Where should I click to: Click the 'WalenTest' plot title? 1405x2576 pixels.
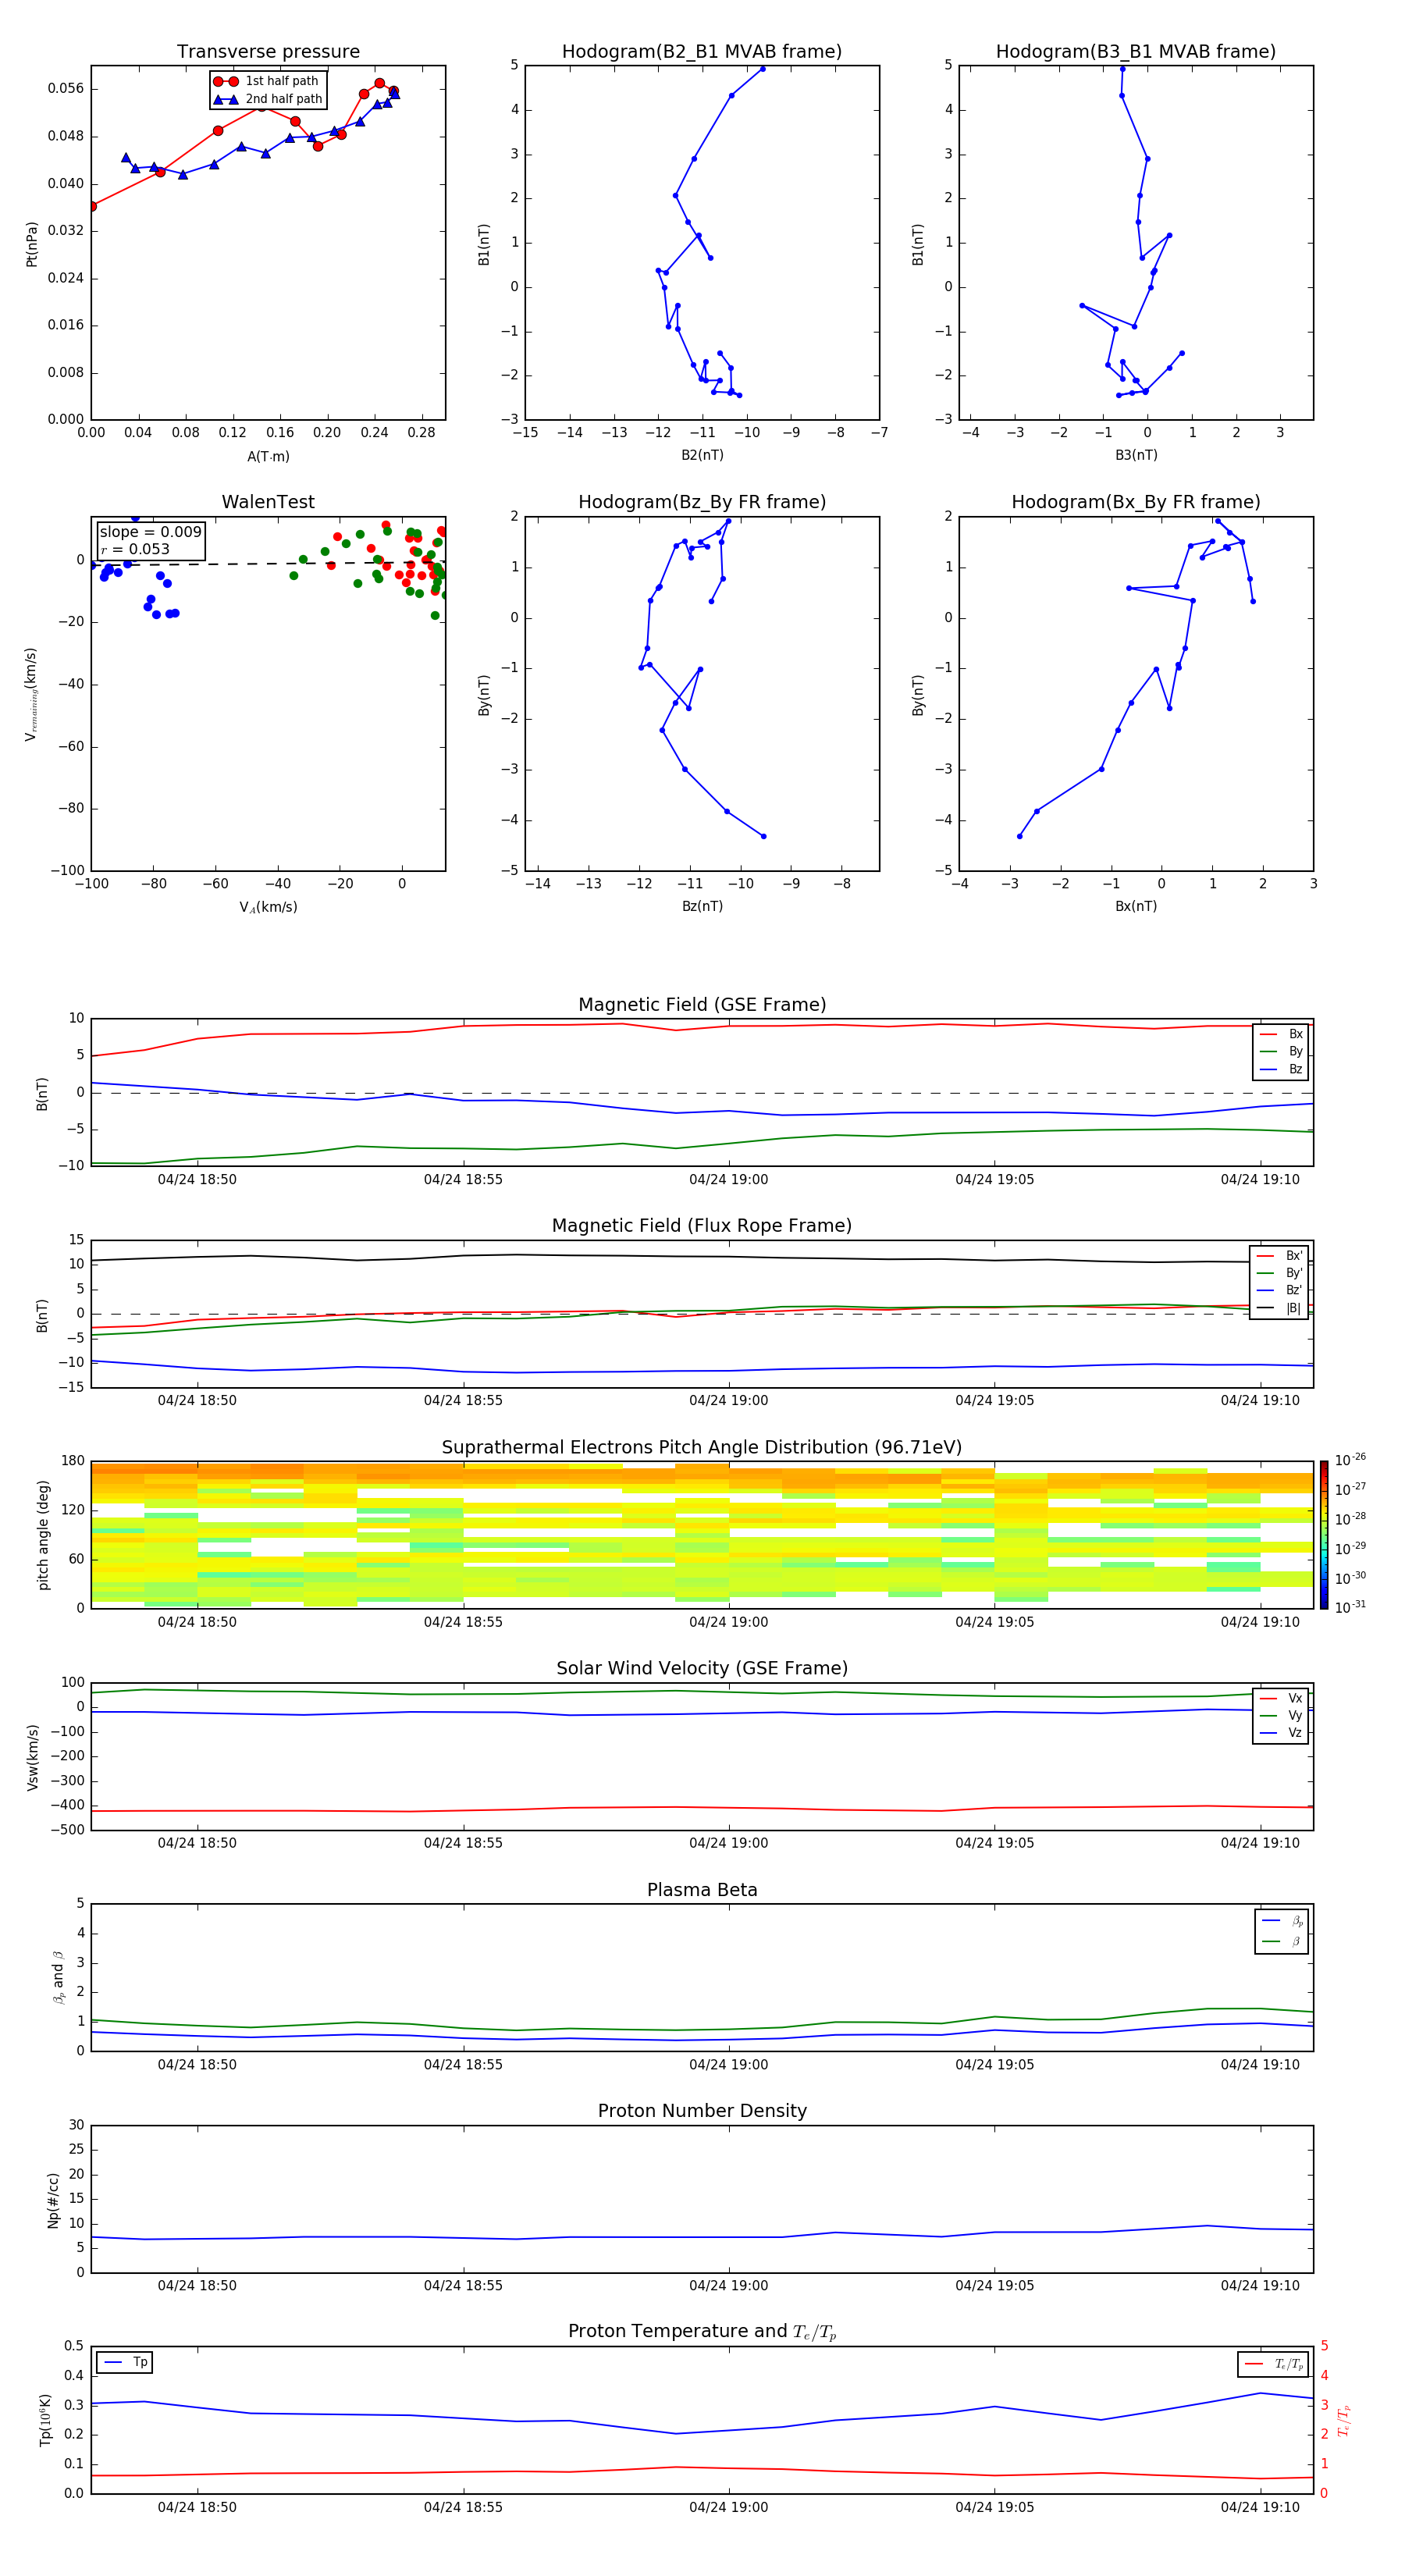click(268, 502)
